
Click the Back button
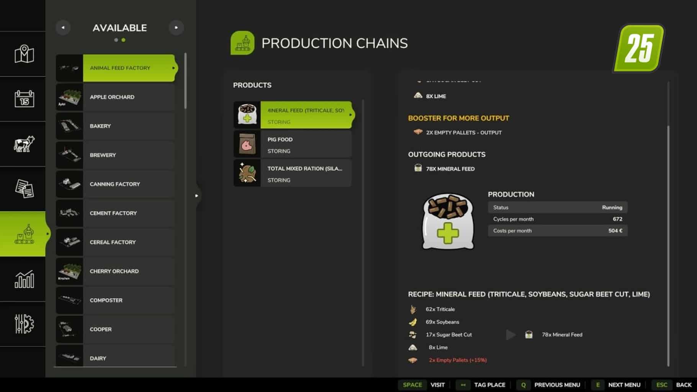[x=672, y=385]
